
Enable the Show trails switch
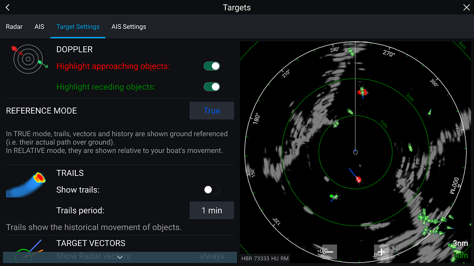pyautogui.click(x=212, y=190)
